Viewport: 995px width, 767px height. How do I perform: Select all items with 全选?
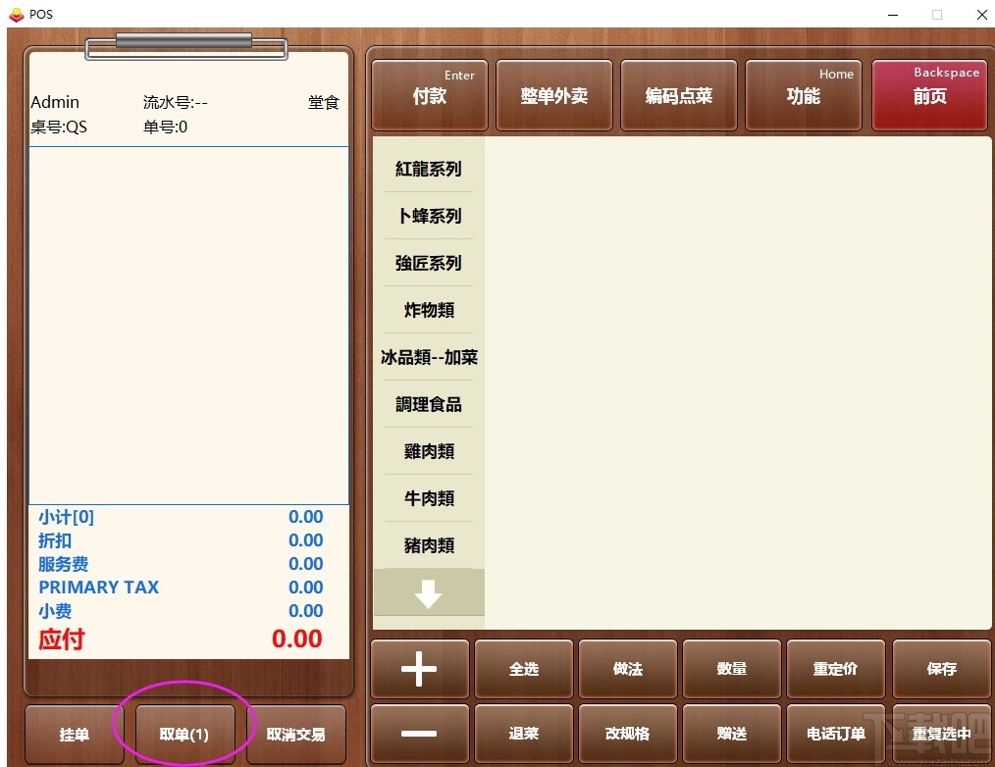point(523,669)
